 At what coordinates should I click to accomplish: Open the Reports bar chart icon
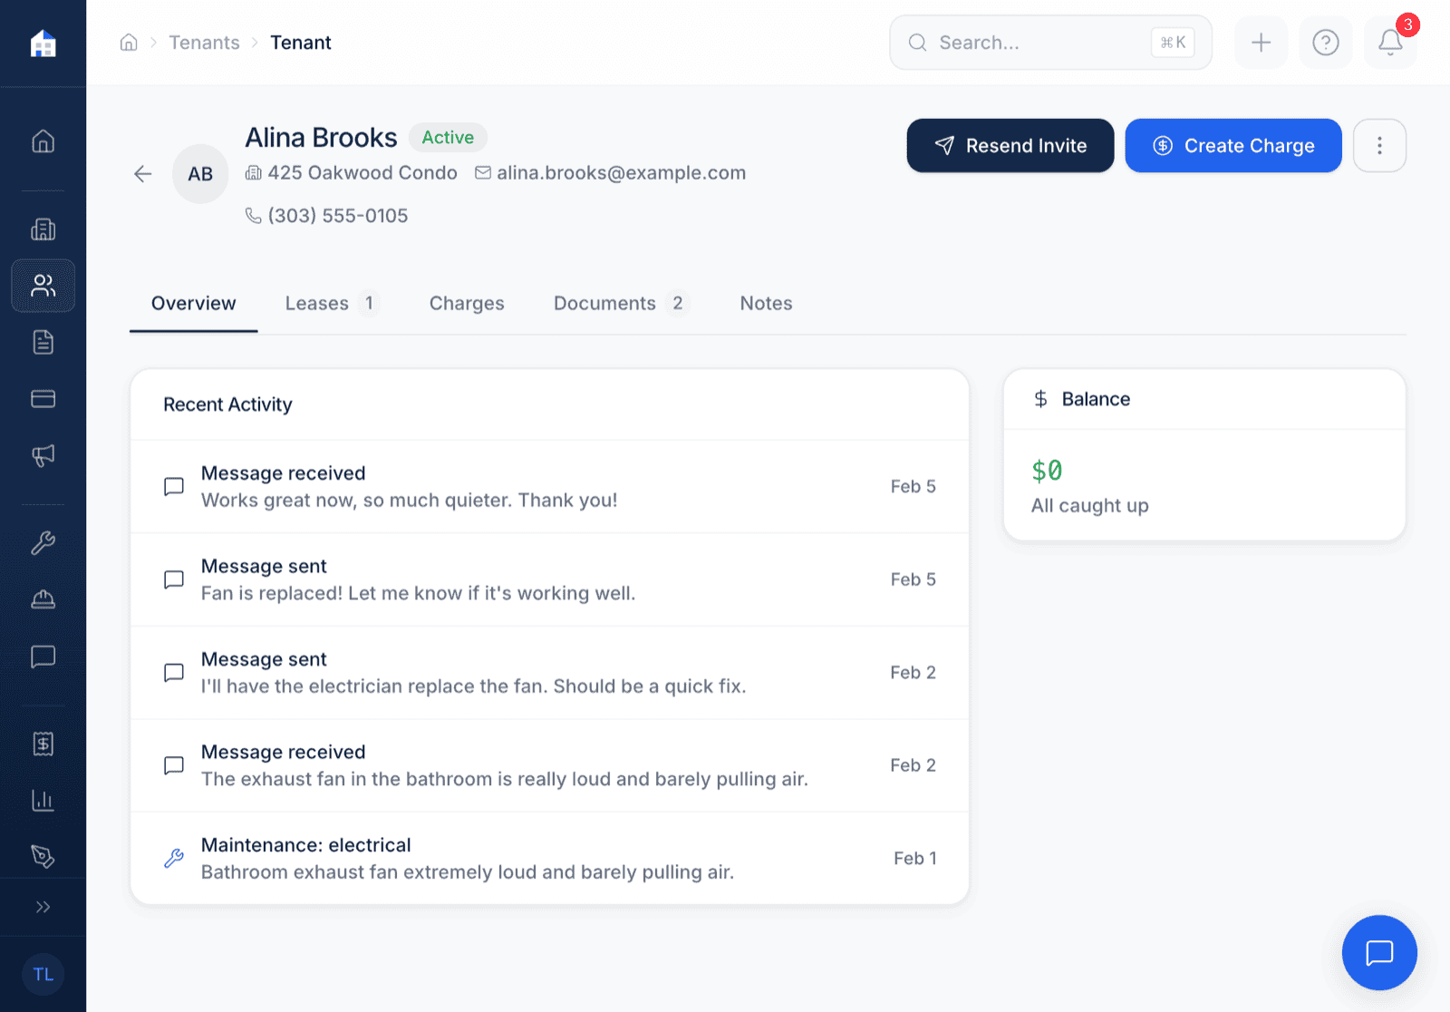coord(43,800)
